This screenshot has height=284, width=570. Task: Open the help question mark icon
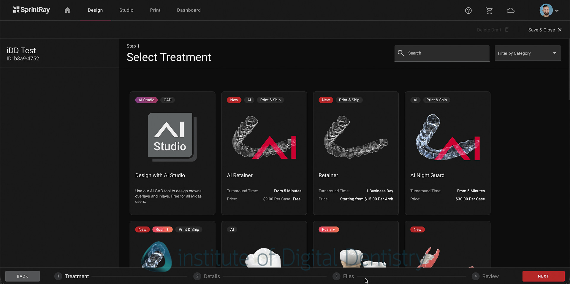(468, 10)
